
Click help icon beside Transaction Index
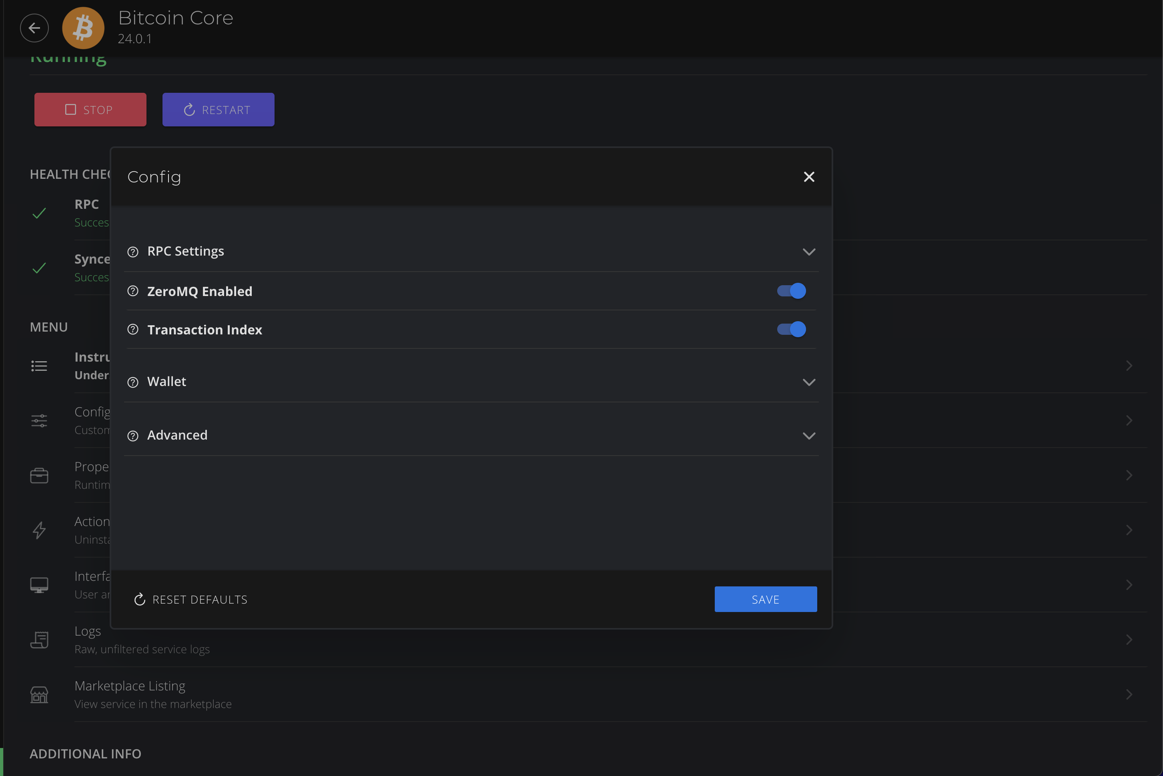tap(133, 330)
